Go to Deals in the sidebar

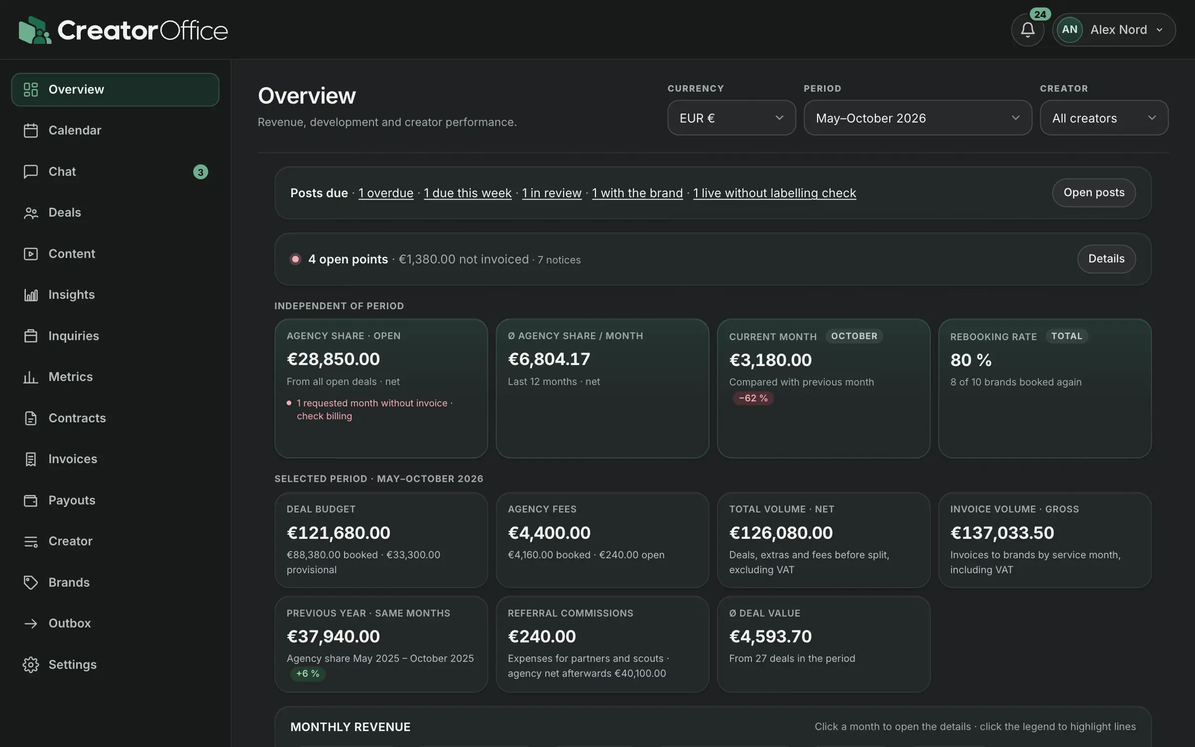coord(115,213)
